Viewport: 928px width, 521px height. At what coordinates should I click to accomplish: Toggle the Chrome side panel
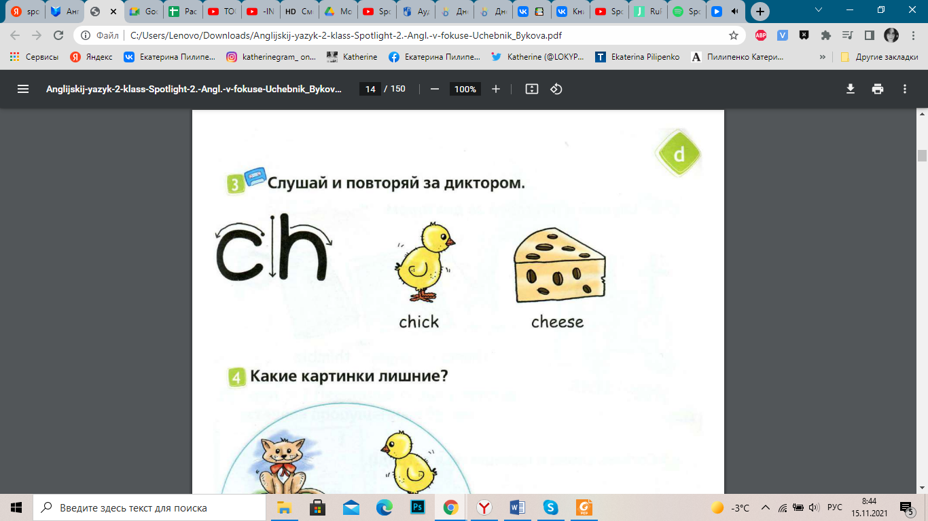(869, 35)
